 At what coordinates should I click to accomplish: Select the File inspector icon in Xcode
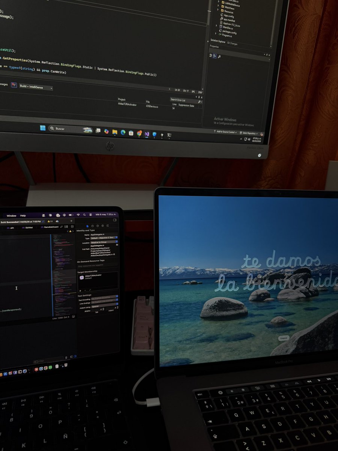coord(88,226)
